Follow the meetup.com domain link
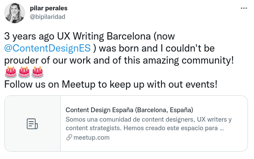This screenshot has width=254, height=159. click(92, 138)
